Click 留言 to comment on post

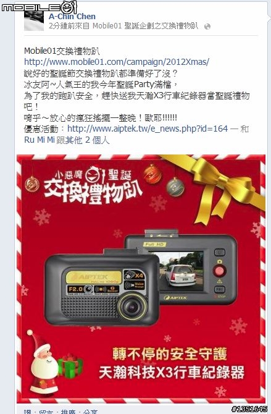(x=46, y=412)
